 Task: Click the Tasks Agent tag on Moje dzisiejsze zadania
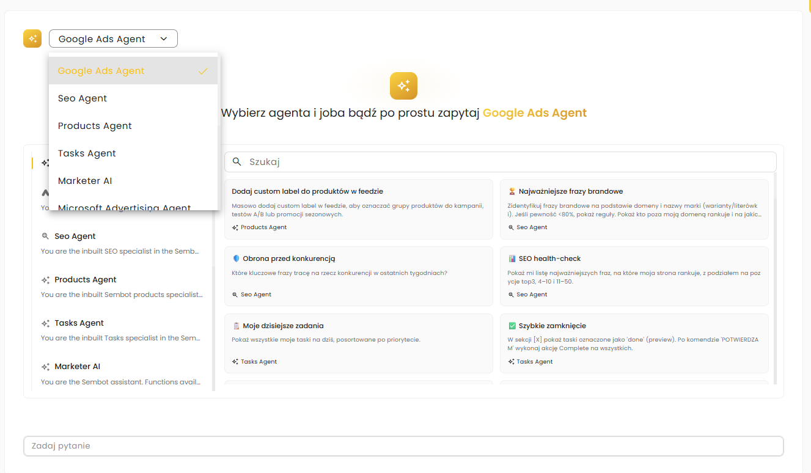[x=254, y=362]
